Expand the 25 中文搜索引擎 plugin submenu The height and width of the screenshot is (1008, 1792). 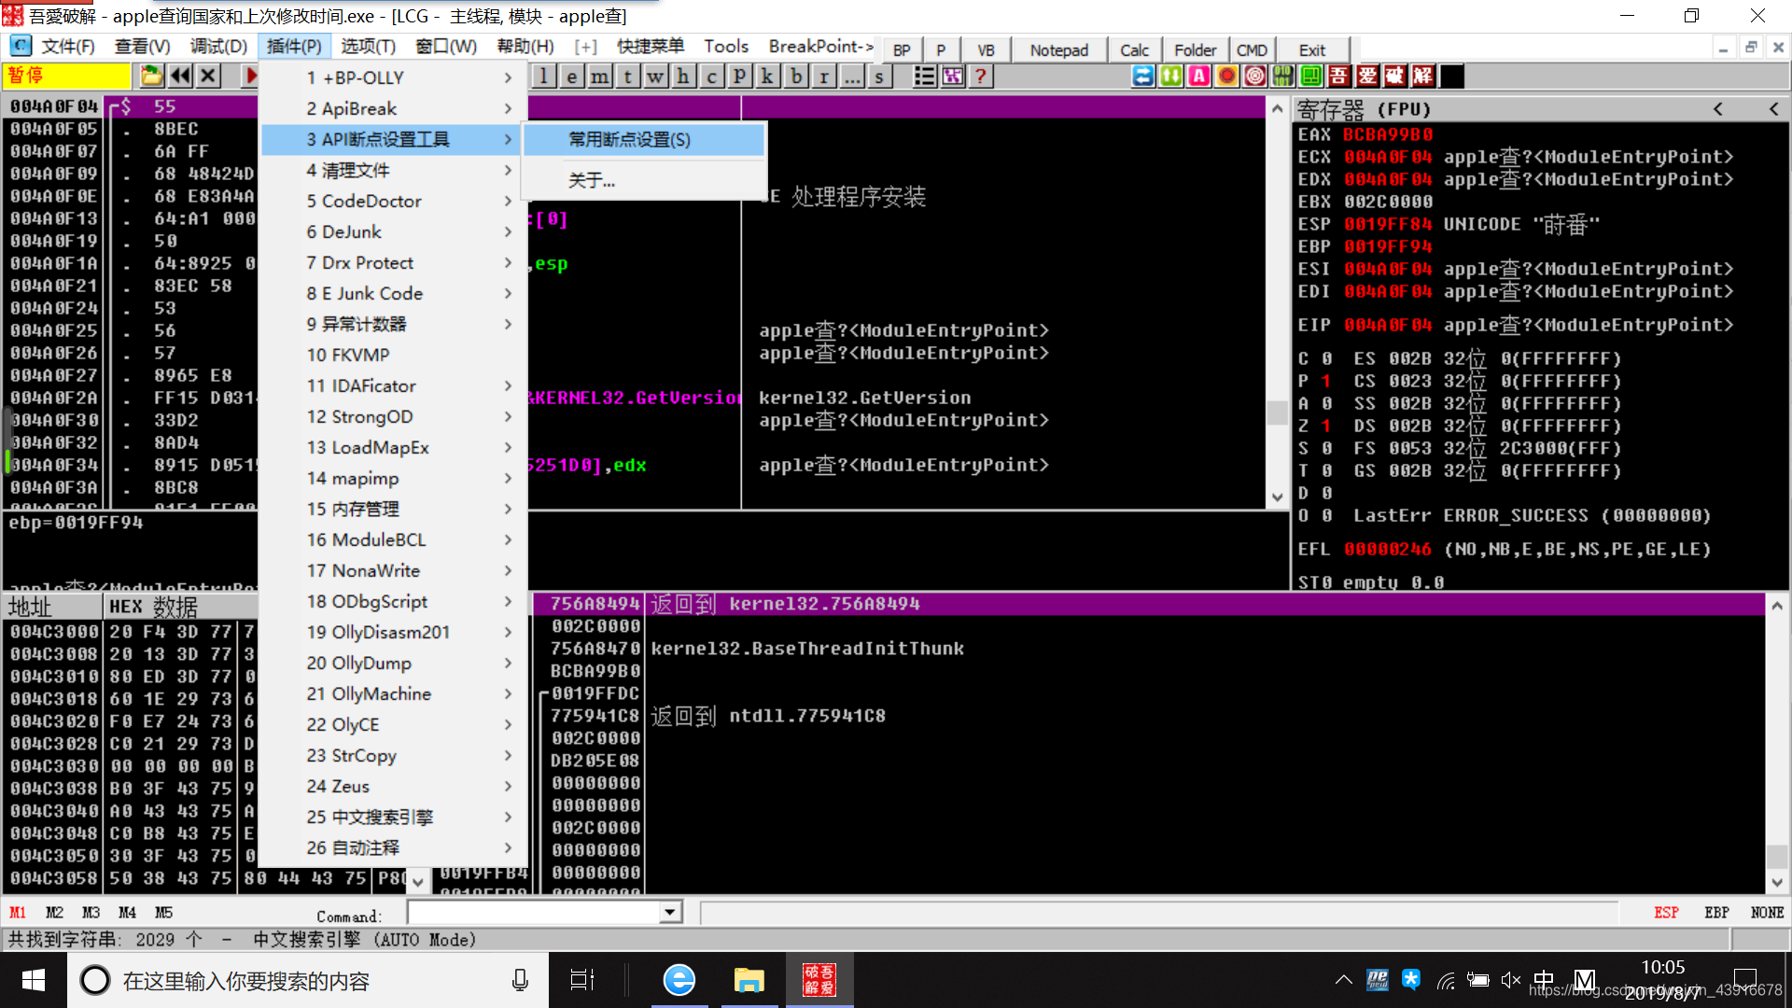[x=394, y=817]
